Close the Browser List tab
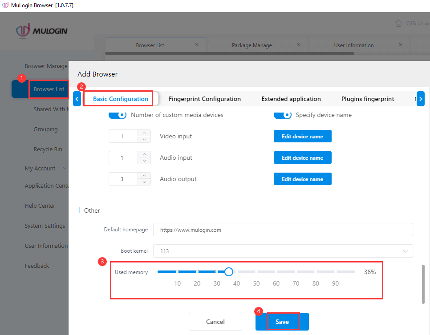The image size is (430, 335). (x=197, y=44)
